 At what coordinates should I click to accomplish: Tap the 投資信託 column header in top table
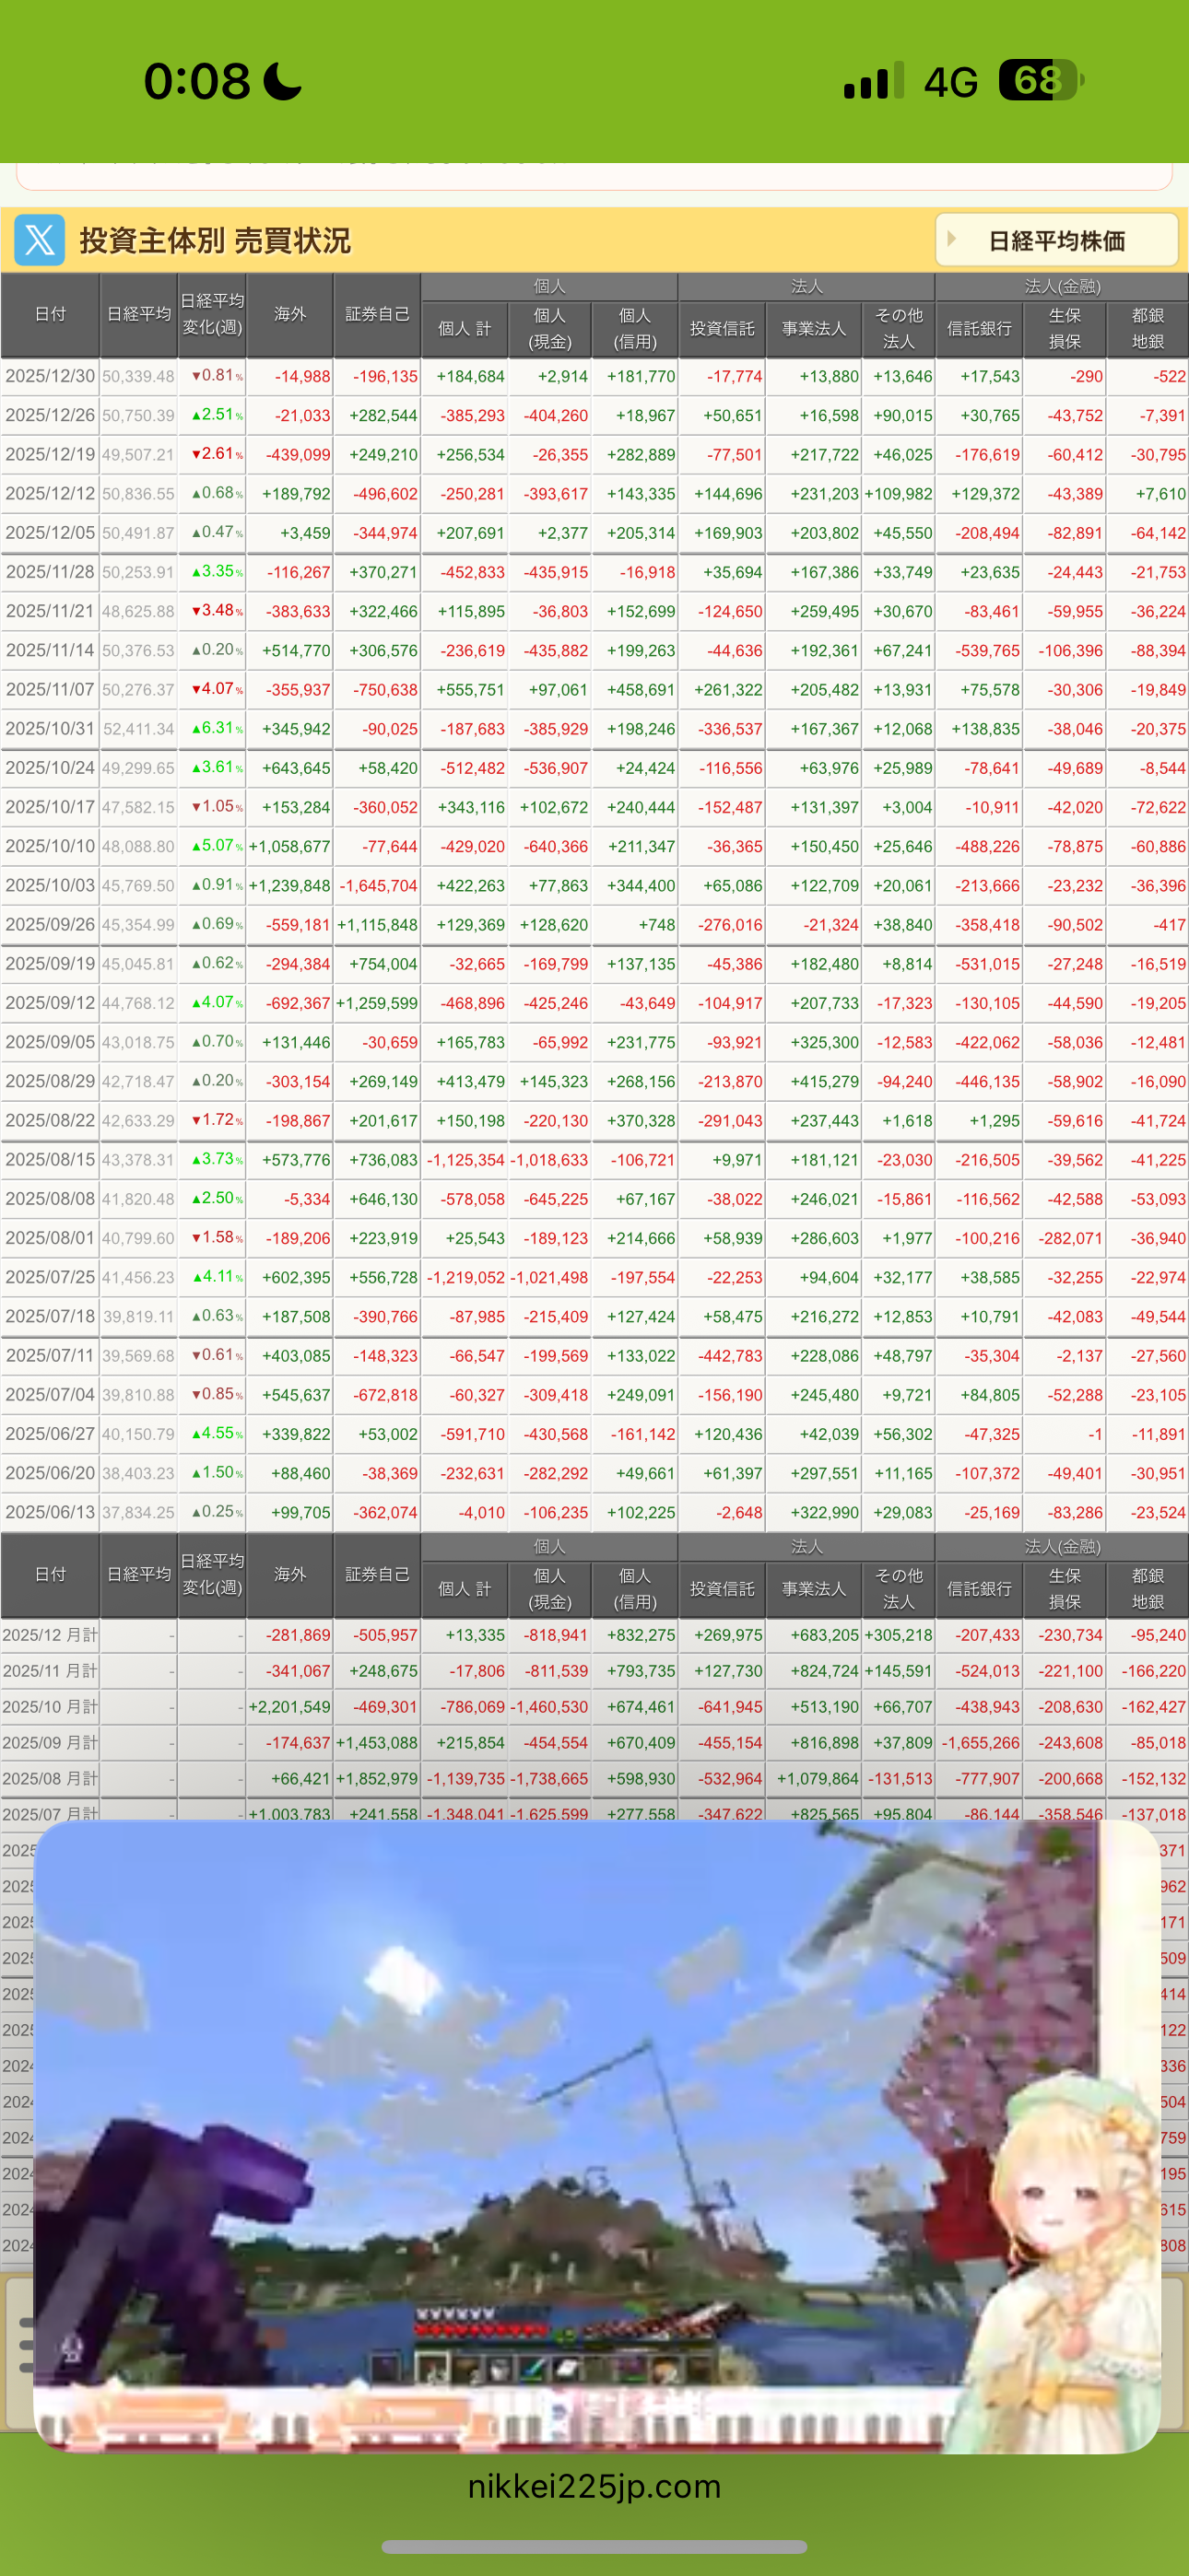(x=722, y=329)
